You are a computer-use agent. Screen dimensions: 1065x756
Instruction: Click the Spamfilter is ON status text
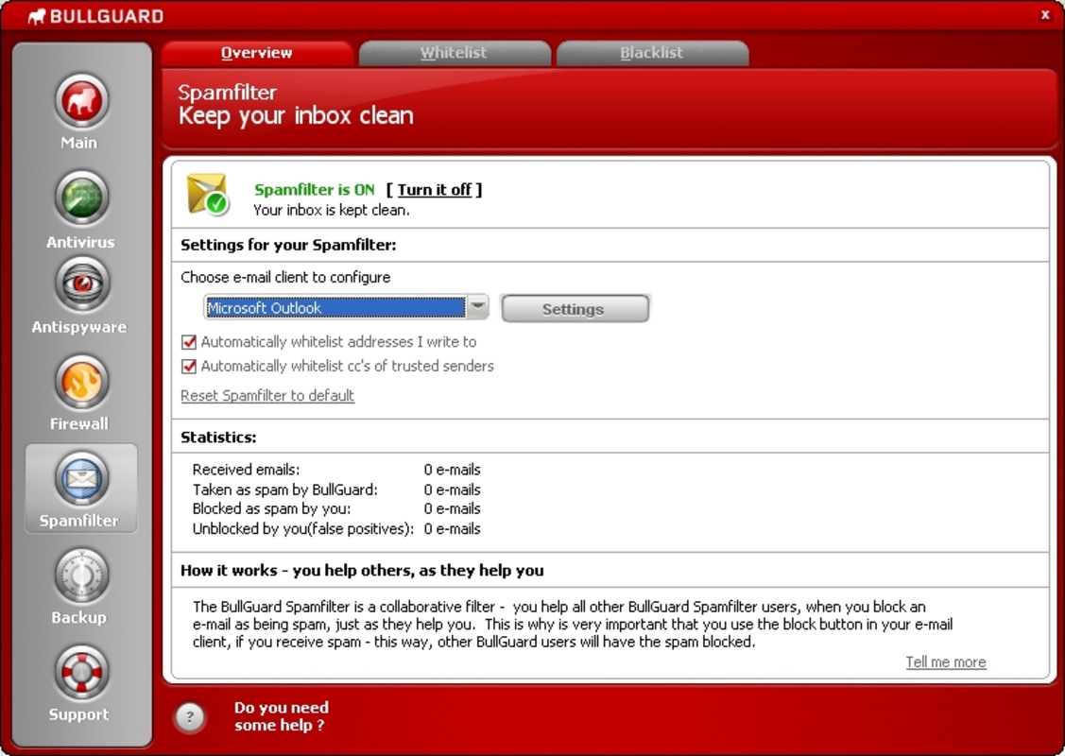tap(315, 190)
